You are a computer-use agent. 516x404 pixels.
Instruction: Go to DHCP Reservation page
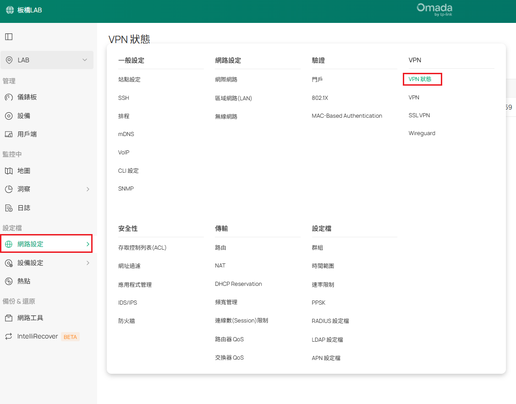point(238,284)
